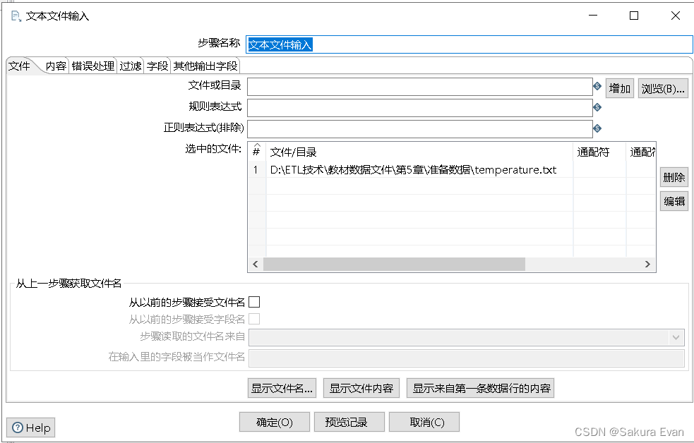Image resolution: width=694 pixels, height=443 pixels.
Task: Click disabled 在输入里的字段被当作文件名 field
Action: [x=467, y=358]
